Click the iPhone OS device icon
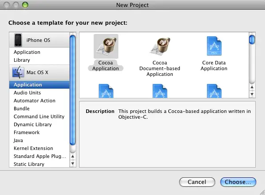This screenshot has width=265, height=195. [18, 40]
